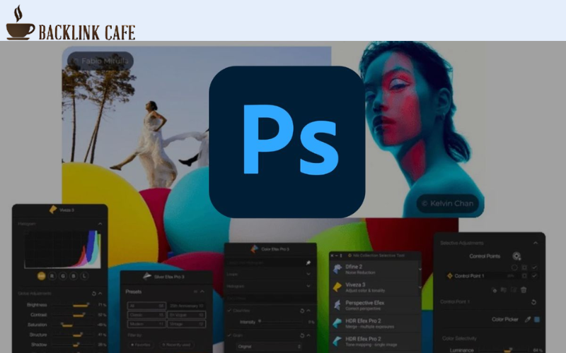The height and width of the screenshot is (353, 566).
Task: Reset Control Point 1 settings
Action: (x=534, y=302)
